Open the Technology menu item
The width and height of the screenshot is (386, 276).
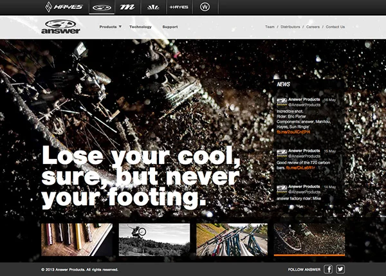[x=140, y=26]
